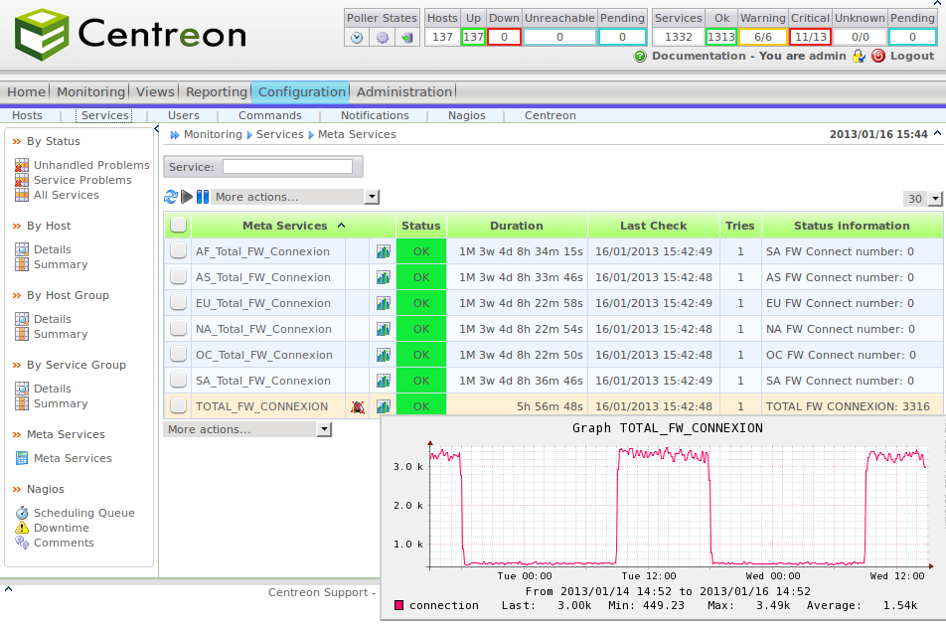Click the pause icon in toolbar
The height and width of the screenshot is (629, 946).
tap(203, 197)
